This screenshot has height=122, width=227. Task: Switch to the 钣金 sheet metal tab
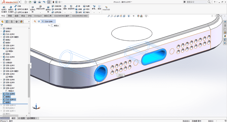(23, 16)
